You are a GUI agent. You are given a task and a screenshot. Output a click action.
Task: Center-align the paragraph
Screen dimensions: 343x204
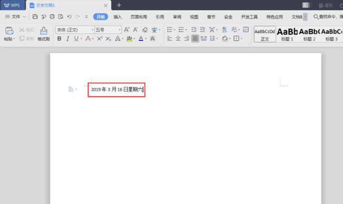pyautogui.click(x=178, y=38)
